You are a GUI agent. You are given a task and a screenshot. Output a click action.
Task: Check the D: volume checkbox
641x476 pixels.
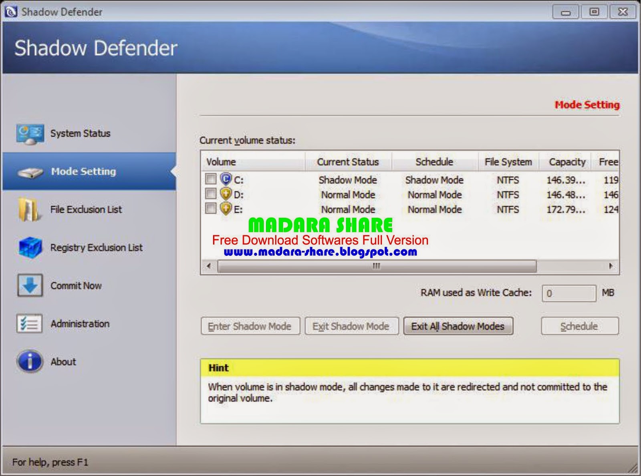pos(210,193)
